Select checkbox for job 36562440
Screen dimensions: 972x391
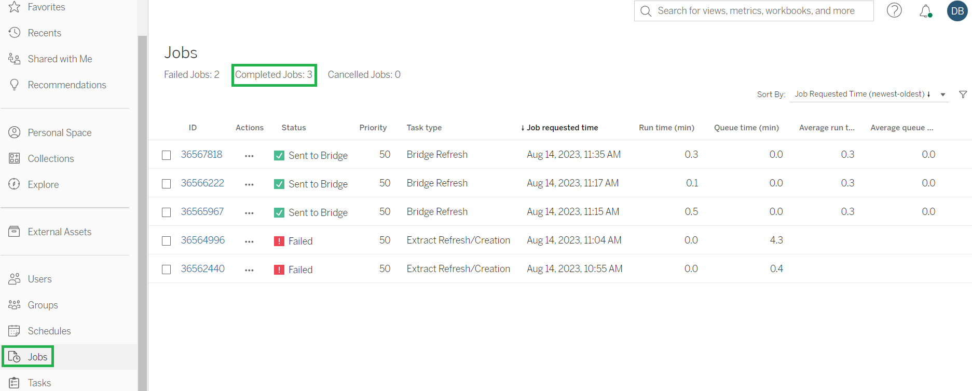pos(166,269)
